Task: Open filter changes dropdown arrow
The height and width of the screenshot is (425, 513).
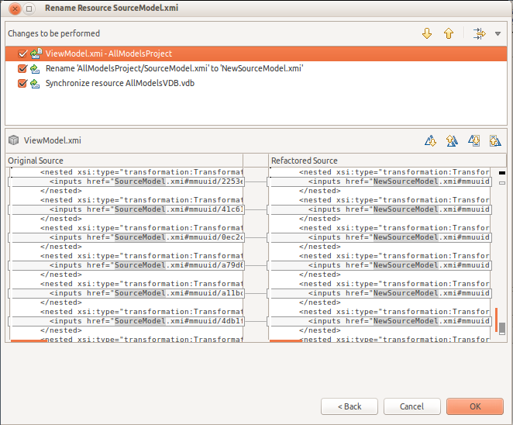Action: click(x=498, y=34)
